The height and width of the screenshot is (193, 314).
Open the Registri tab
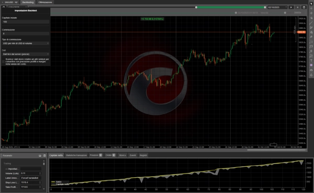[x=143, y=155]
